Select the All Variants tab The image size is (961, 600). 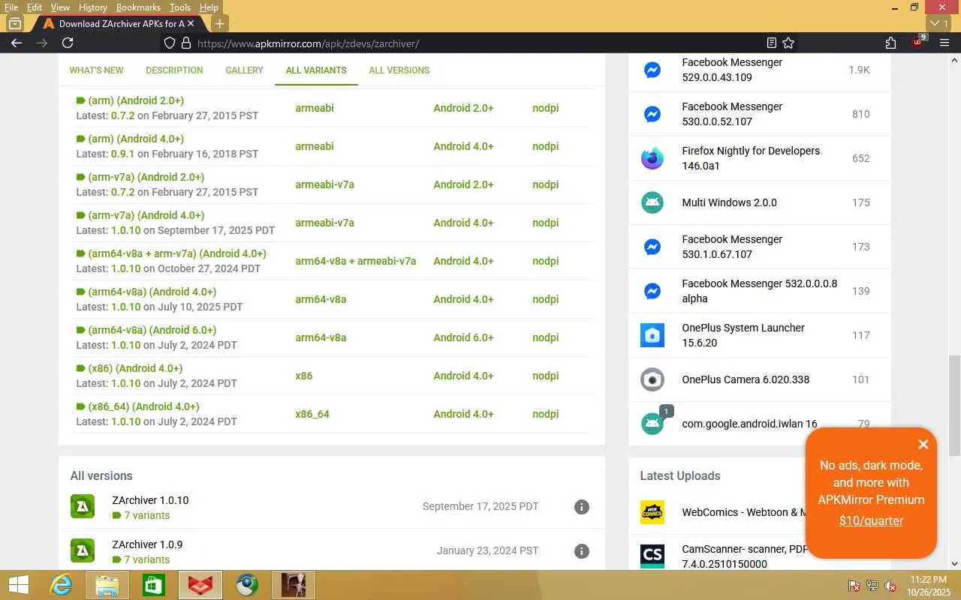pyautogui.click(x=316, y=70)
